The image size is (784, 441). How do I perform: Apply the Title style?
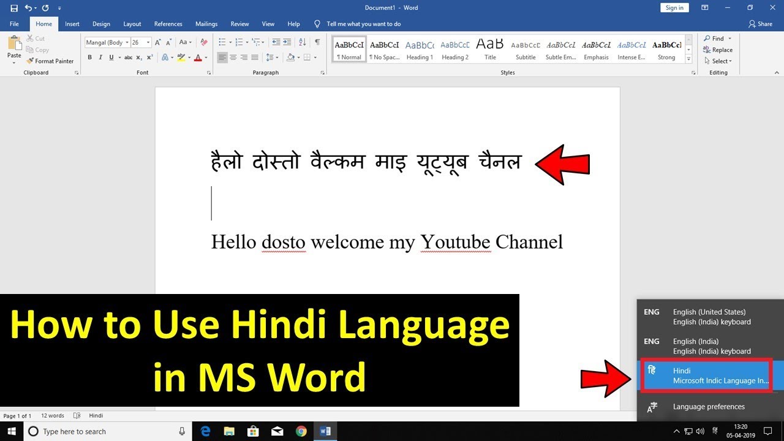pos(490,50)
